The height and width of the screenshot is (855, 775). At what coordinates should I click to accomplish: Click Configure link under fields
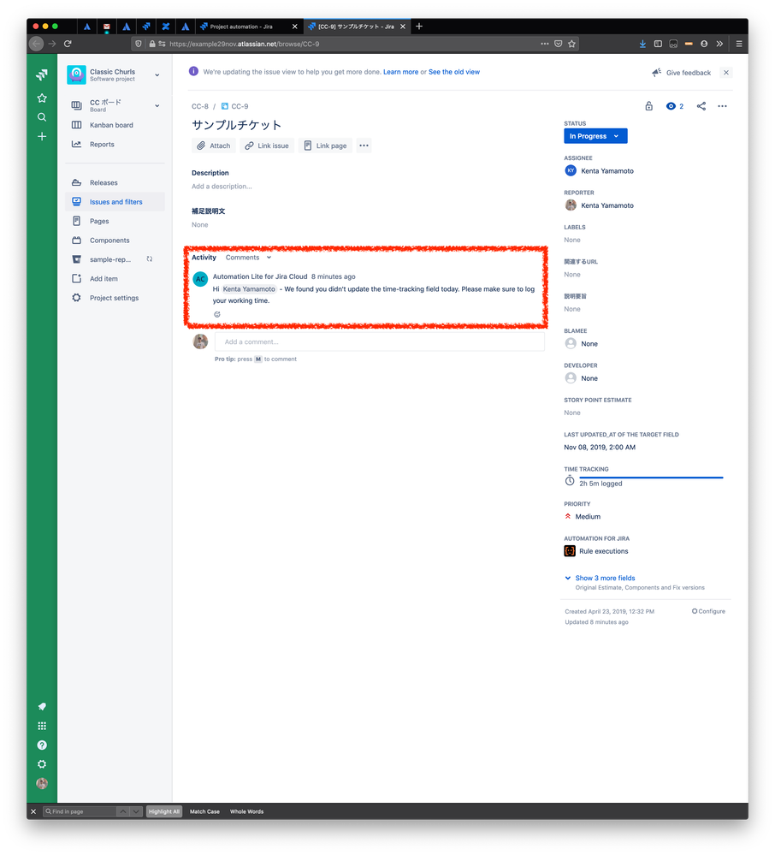coord(708,611)
